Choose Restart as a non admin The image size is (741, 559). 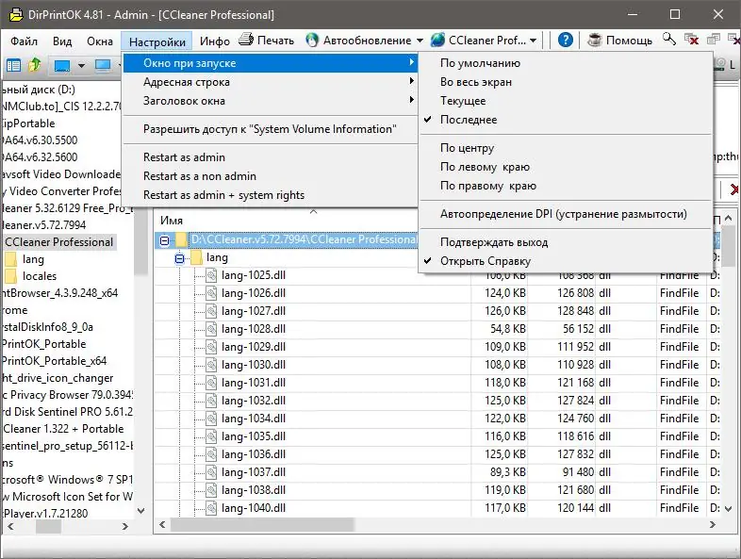point(271,176)
